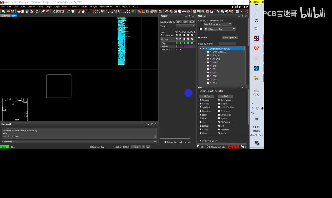Toggle the By Saved Query checkbox

tap(200, 141)
